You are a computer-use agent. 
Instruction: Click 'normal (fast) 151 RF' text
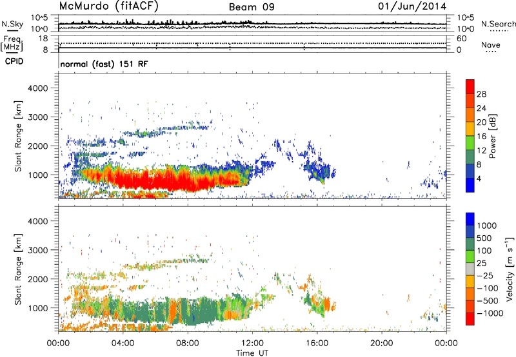(x=104, y=64)
